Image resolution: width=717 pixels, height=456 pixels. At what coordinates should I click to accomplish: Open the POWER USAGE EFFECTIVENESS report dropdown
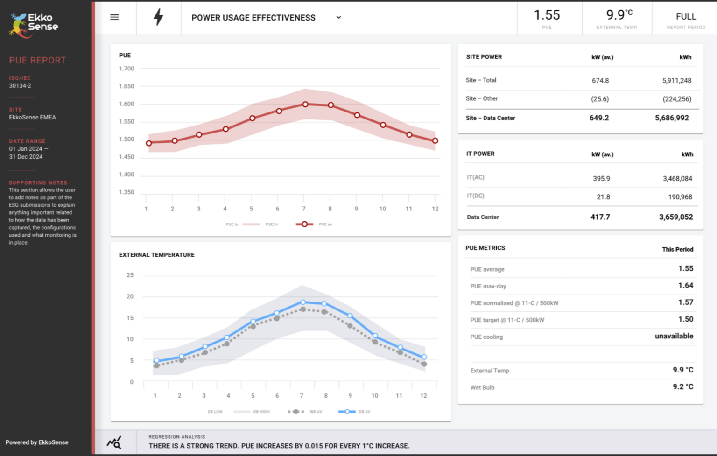[x=337, y=18]
